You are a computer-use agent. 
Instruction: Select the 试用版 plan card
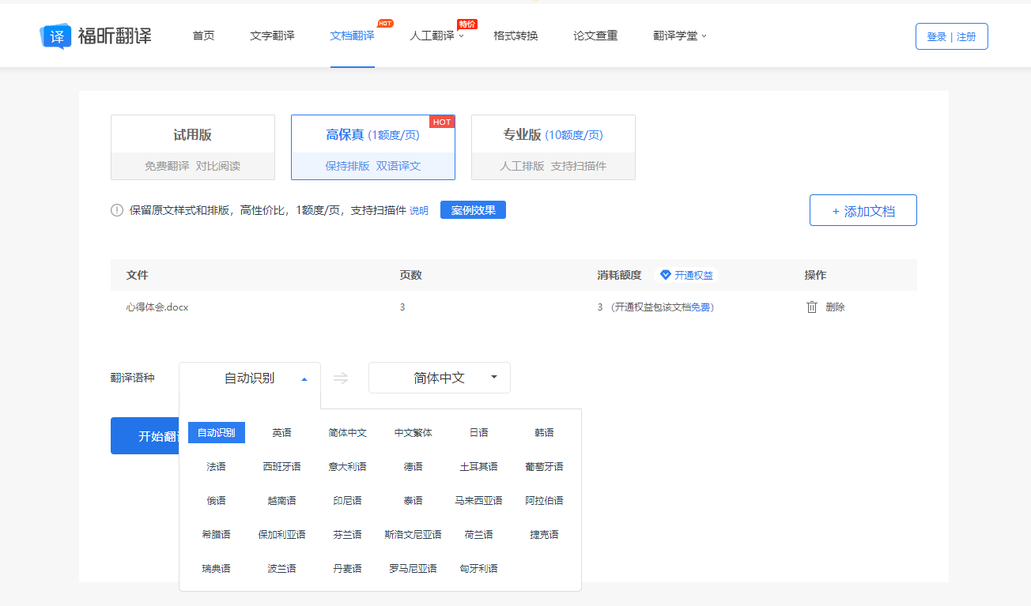click(x=193, y=148)
